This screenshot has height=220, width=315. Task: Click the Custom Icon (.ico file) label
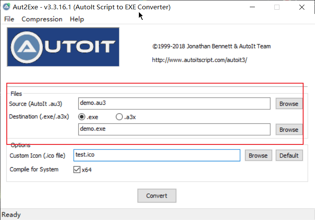[37, 155]
